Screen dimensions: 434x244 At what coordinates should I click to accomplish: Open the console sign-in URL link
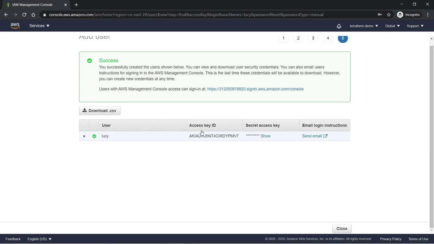255,89
